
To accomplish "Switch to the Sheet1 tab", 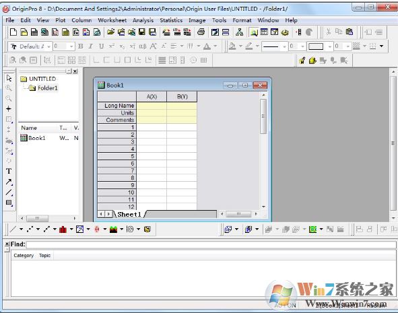I will point(129,214).
